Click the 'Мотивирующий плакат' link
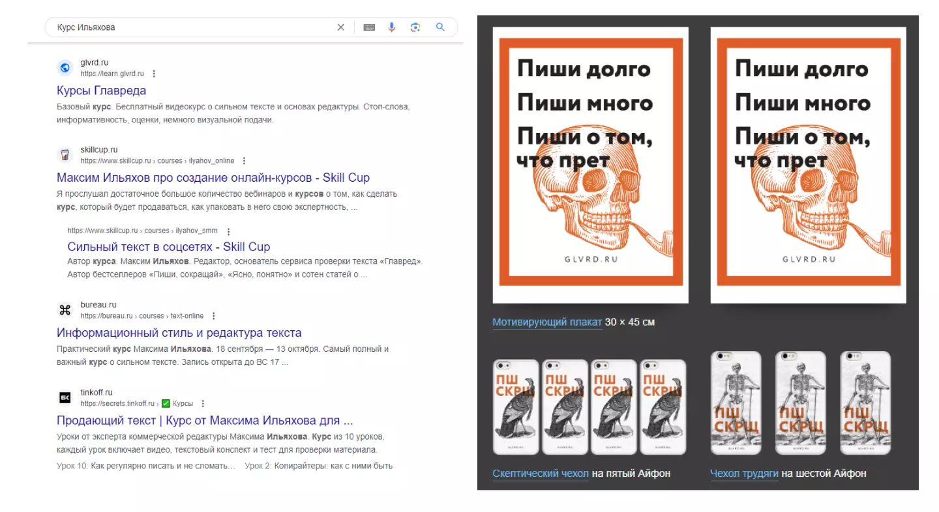 click(x=547, y=322)
